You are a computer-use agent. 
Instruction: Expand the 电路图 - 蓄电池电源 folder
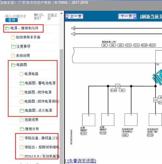(x=40, y=83)
